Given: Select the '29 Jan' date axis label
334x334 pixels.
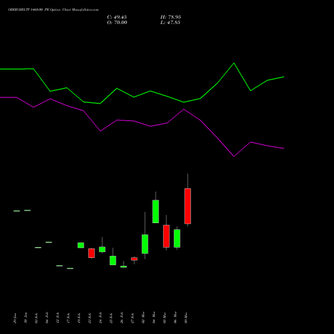Looking at the screenshot, I should coord(15,318).
